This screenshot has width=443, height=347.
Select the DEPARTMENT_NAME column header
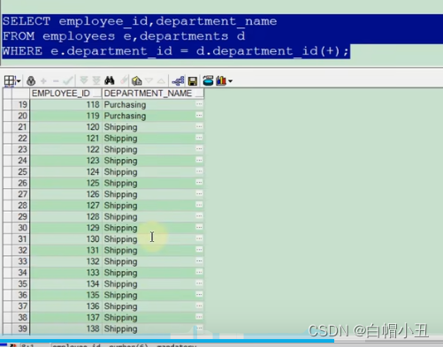(153, 94)
